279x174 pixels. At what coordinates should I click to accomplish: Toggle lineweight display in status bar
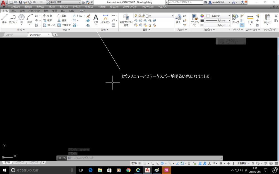190,163
